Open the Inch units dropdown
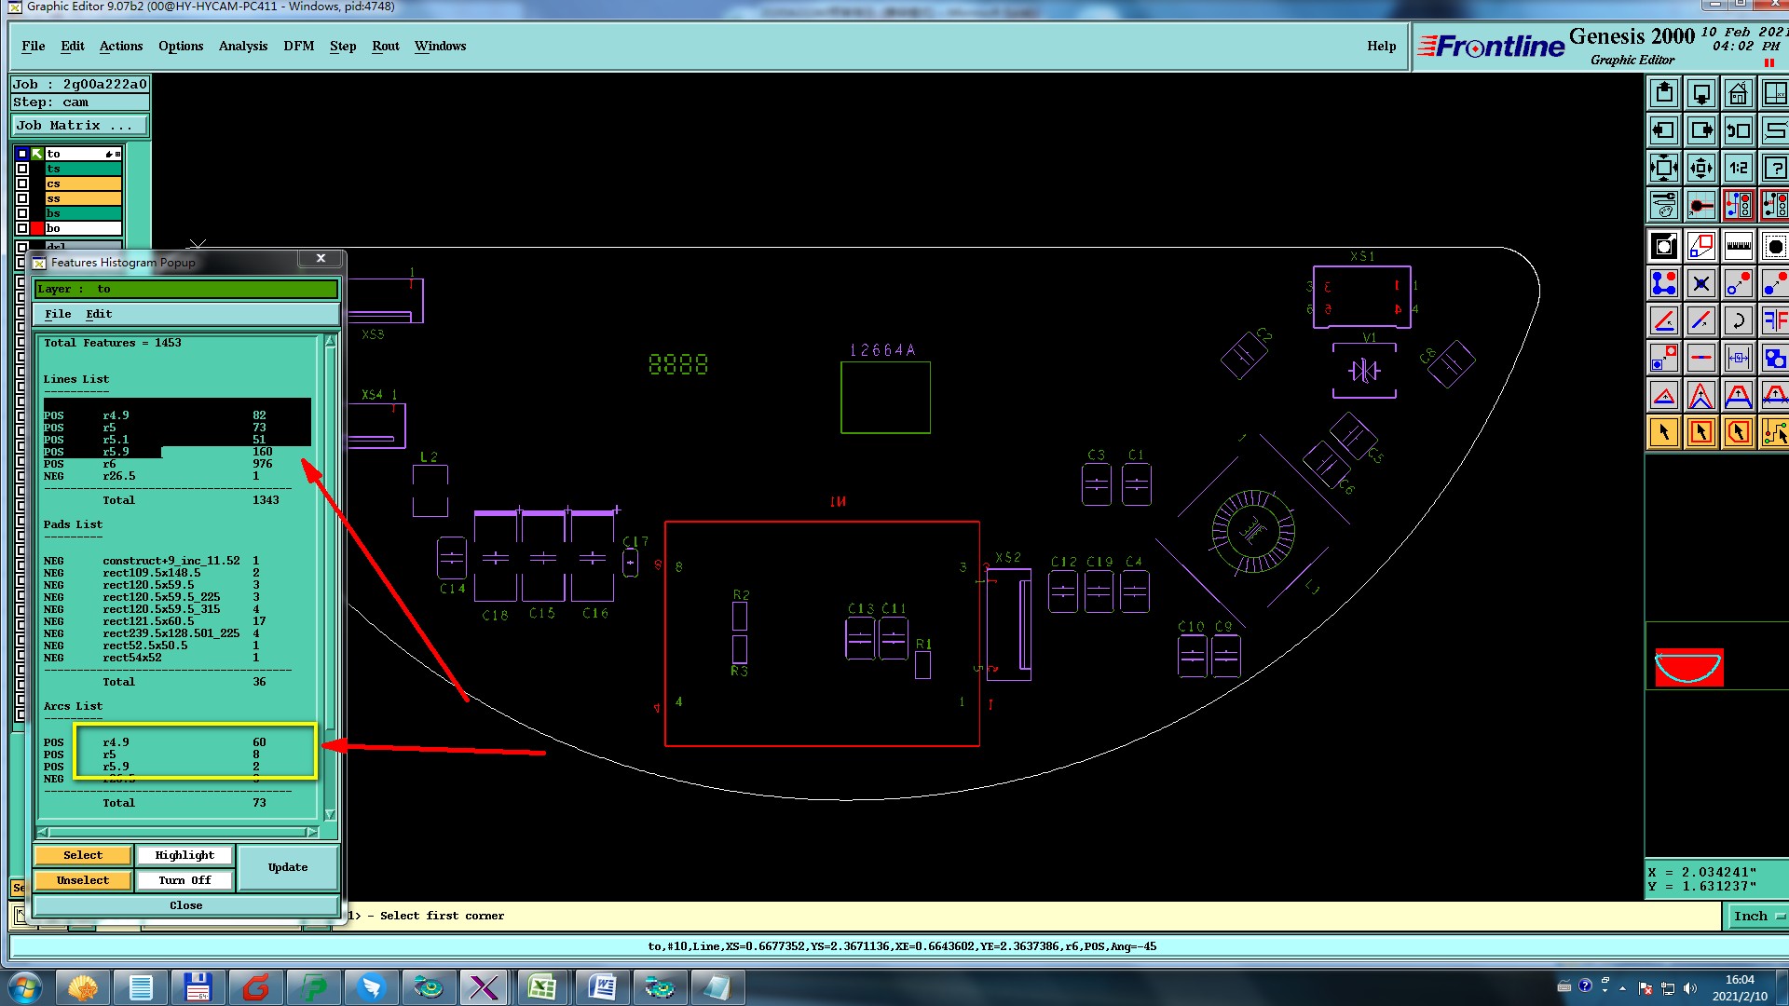The image size is (1789, 1006). [1757, 917]
